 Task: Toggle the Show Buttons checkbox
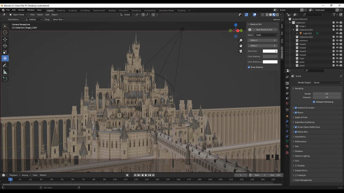point(249,67)
